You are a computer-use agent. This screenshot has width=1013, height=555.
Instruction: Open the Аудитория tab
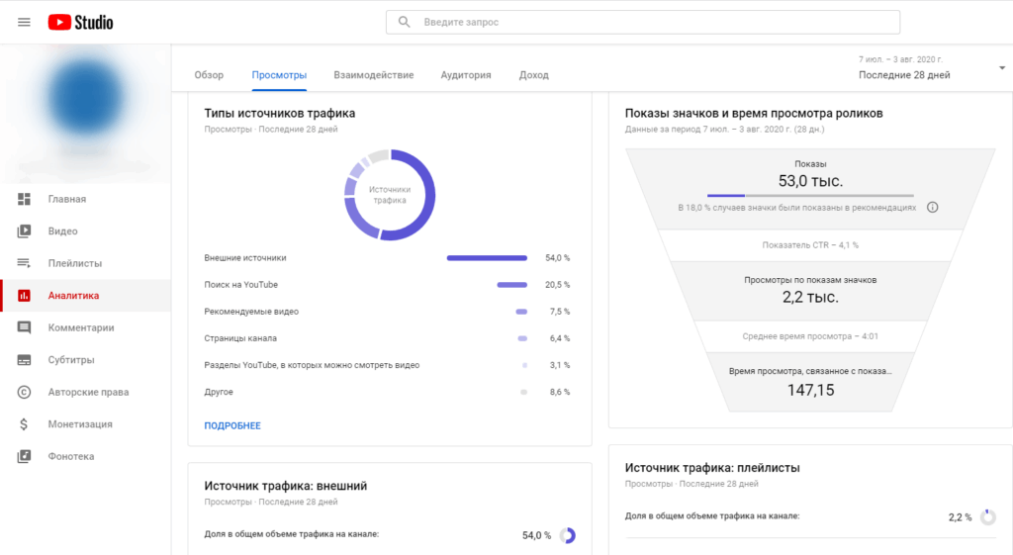tap(466, 75)
